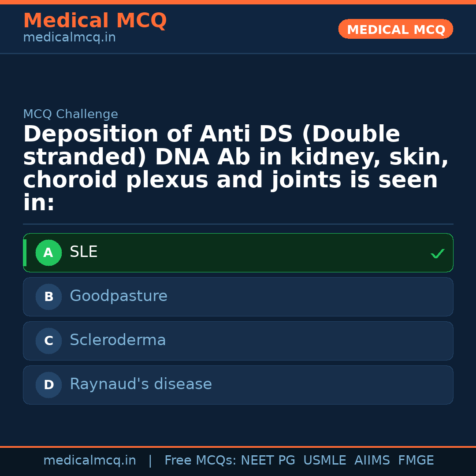Select the SLE answer option
Screen dimensions: 476x476
[238, 253]
